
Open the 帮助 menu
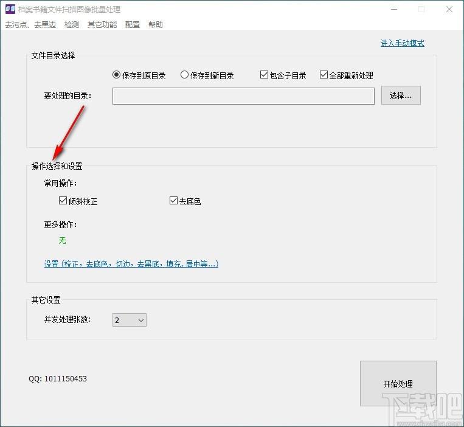point(156,24)
